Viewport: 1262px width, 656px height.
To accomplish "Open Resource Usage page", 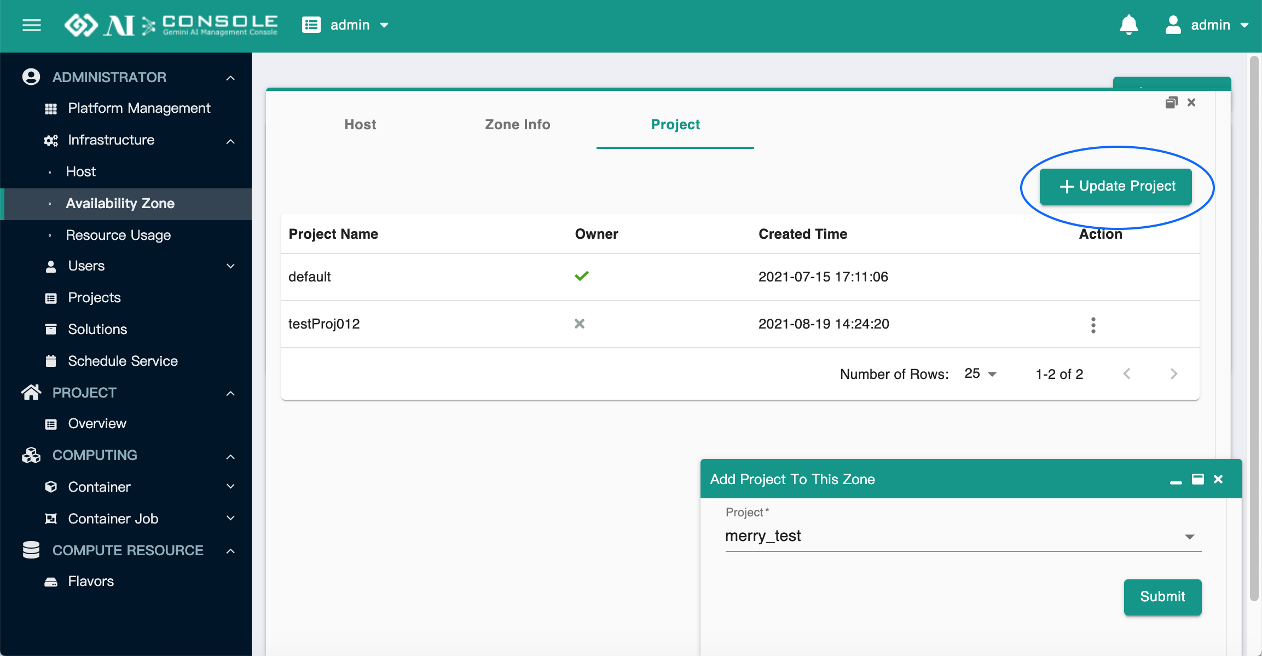I will [118, 235].
